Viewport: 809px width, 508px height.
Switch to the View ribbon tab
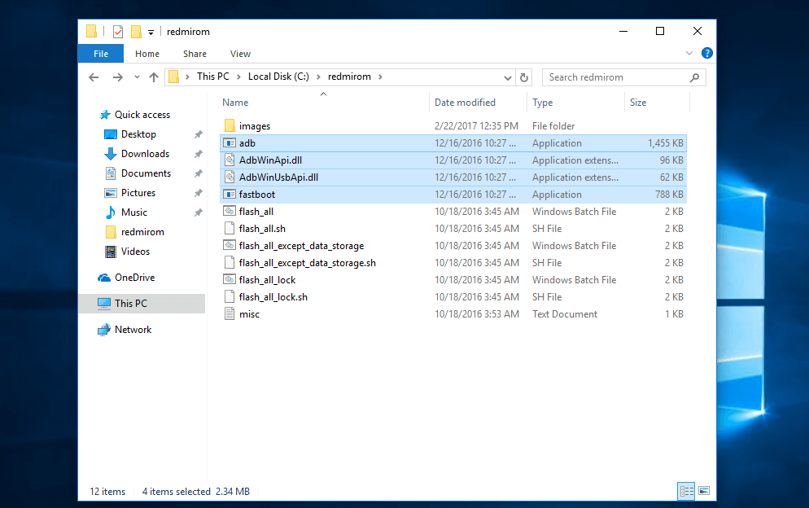click(240, 54)
